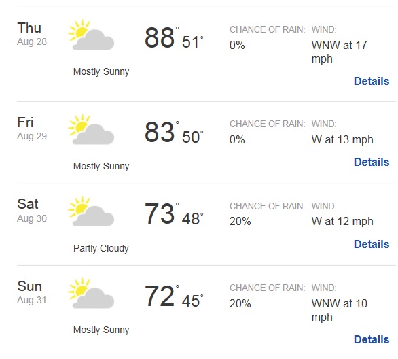Select the Thu day heading
The width and height of the screenshot is (398, 359).
(x=29, y=27)
